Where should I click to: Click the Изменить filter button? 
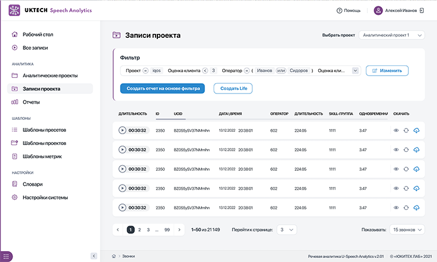[x=387, y=71]
